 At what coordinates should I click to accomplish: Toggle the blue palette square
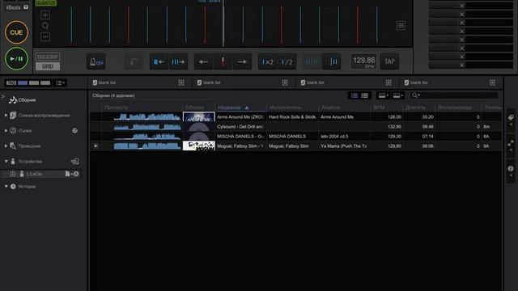(23, 82)
